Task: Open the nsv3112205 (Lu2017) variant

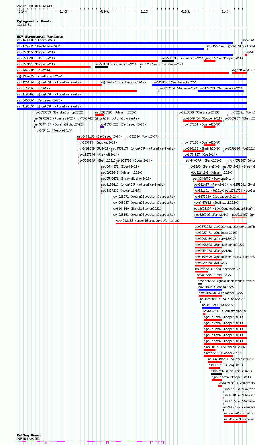Action: pyautogui.click(x=33, y=88)
